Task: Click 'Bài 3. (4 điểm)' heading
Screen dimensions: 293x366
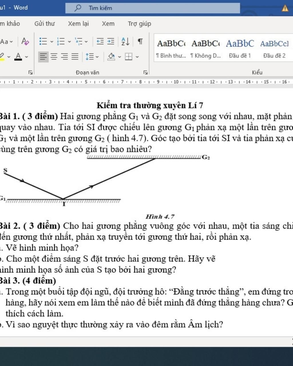Action: click(28, 281)
